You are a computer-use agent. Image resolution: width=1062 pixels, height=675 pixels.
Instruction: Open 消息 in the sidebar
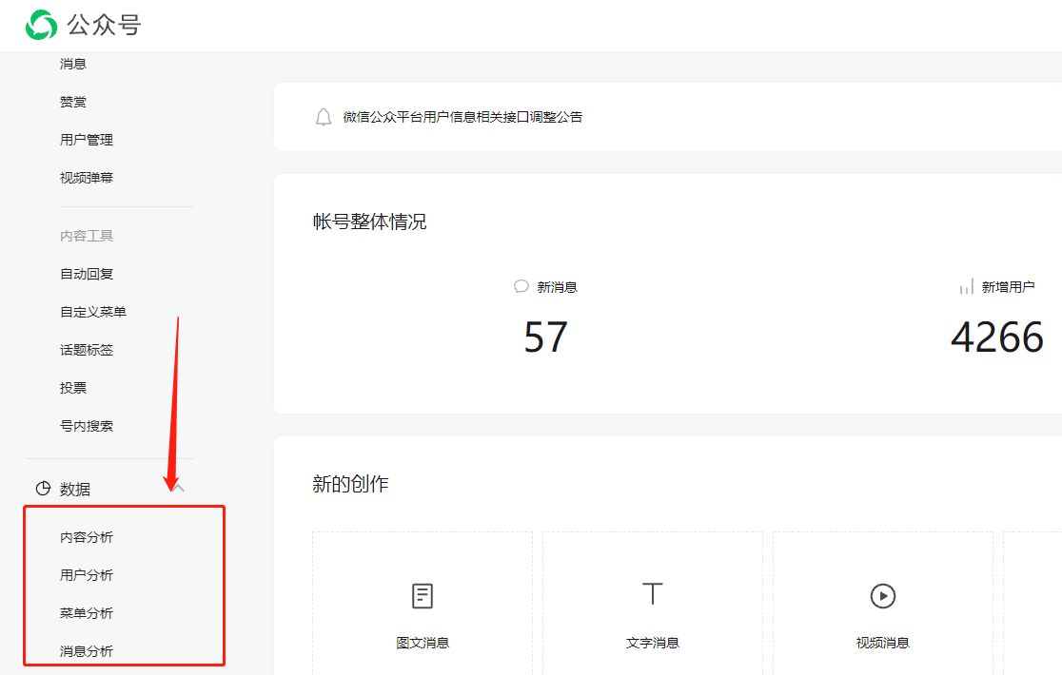click(x=73, y=64)
